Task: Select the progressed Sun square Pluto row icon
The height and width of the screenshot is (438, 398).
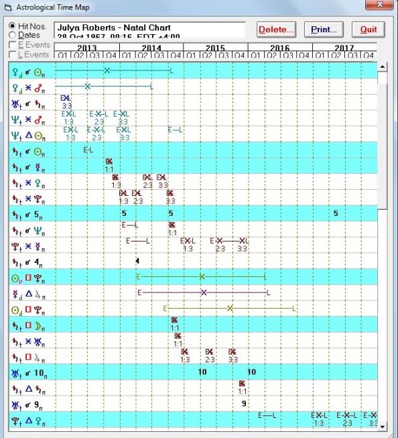Action: pos(28,278)
